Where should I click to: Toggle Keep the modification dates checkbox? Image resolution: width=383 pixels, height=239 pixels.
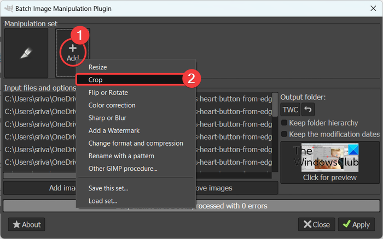(x=284, y=134)
